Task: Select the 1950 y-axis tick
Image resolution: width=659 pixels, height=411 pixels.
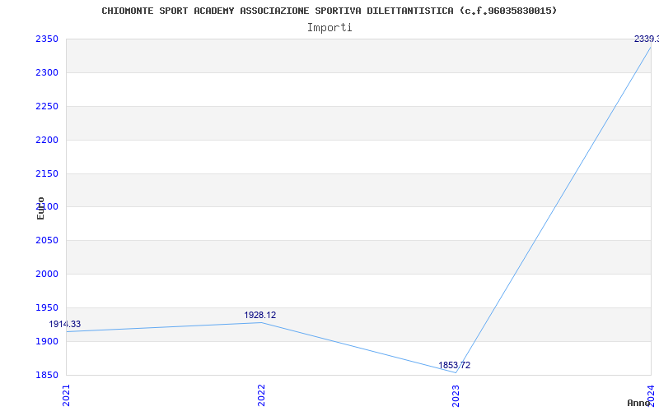Action: click(47, 307)
